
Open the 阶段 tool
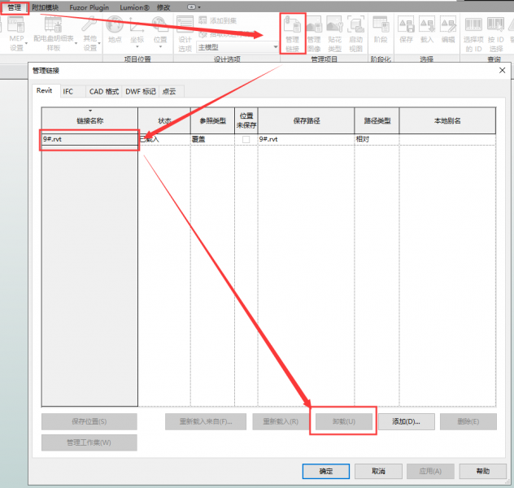pos(381,30)
